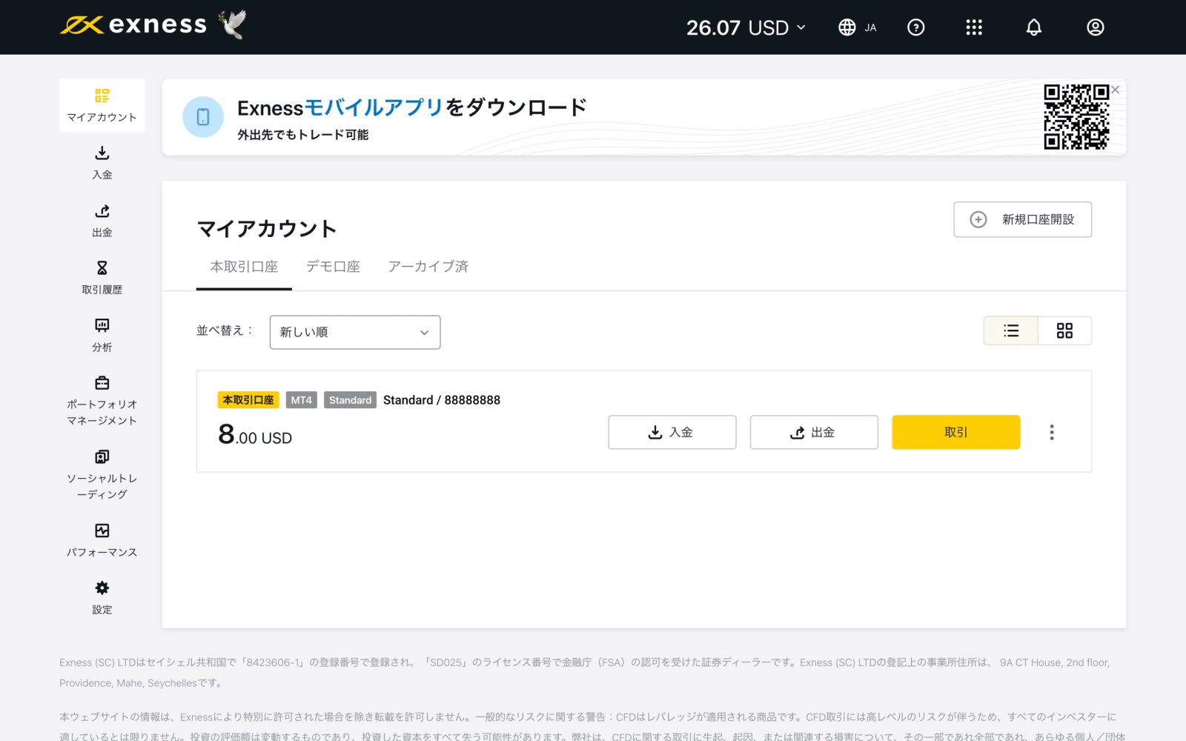Click account name Standard / 88888888
The image size is (1186, 741).
(x=442, y=400)
